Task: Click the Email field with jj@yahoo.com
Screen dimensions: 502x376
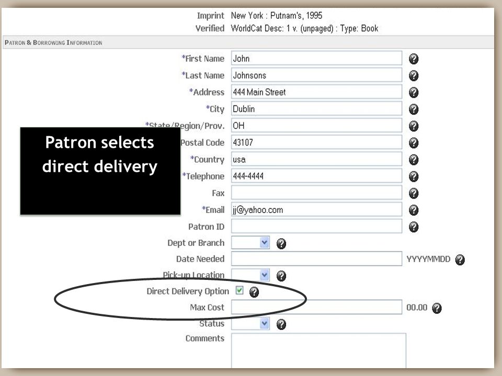Action: [317, 210]
